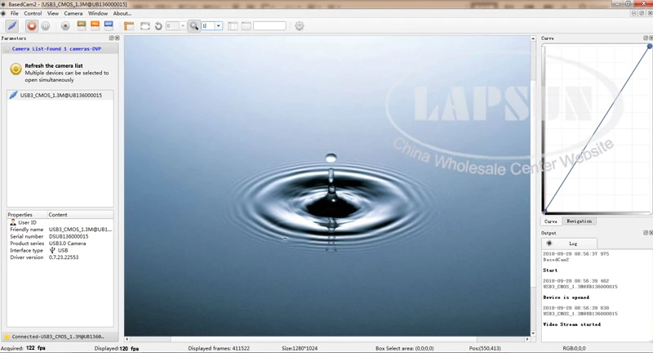Open the About menu

coord(122,13)
